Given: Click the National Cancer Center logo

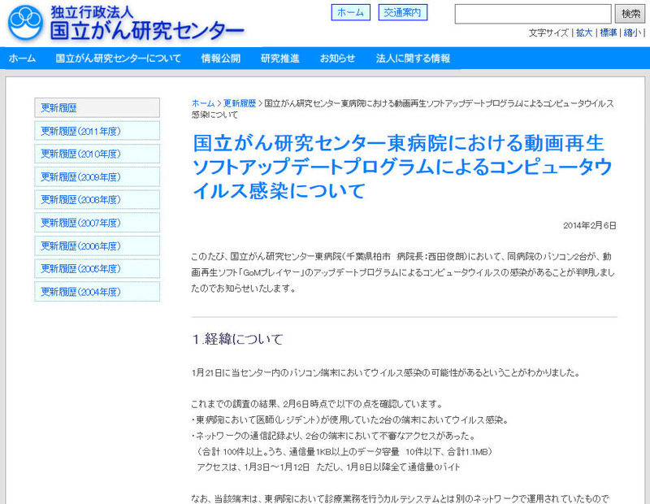Looking at the screenshot, I should 126,23.
